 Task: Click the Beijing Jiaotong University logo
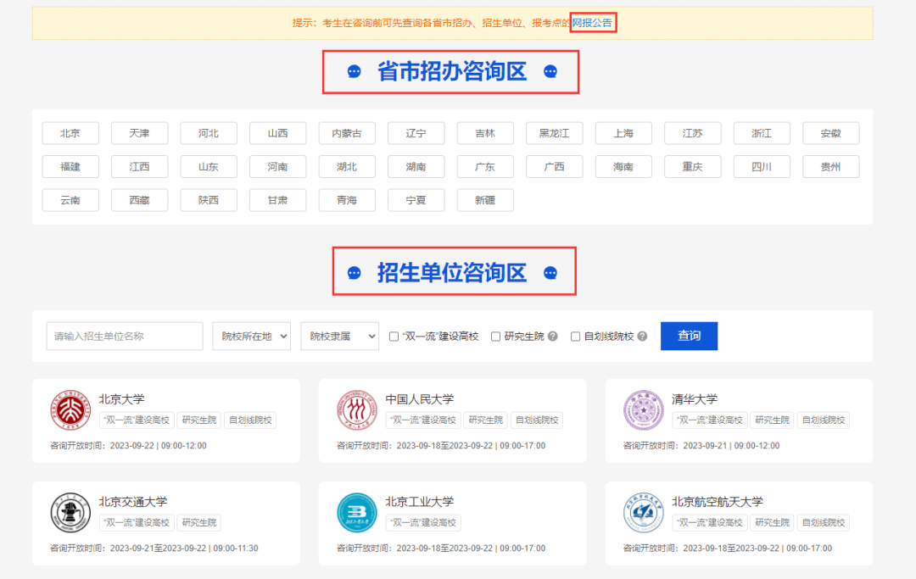pyautogui.click(x=70, y=512)
